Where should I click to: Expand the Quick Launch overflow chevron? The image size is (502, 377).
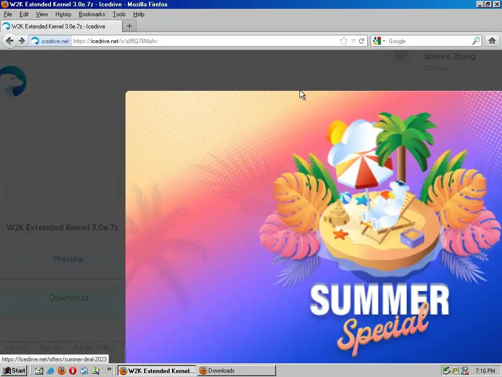click(109, 369)
